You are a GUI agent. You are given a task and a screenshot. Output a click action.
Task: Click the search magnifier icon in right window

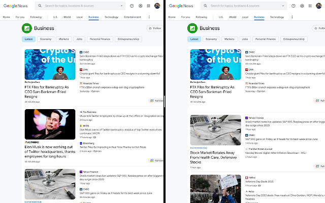[x=205, y=6]
